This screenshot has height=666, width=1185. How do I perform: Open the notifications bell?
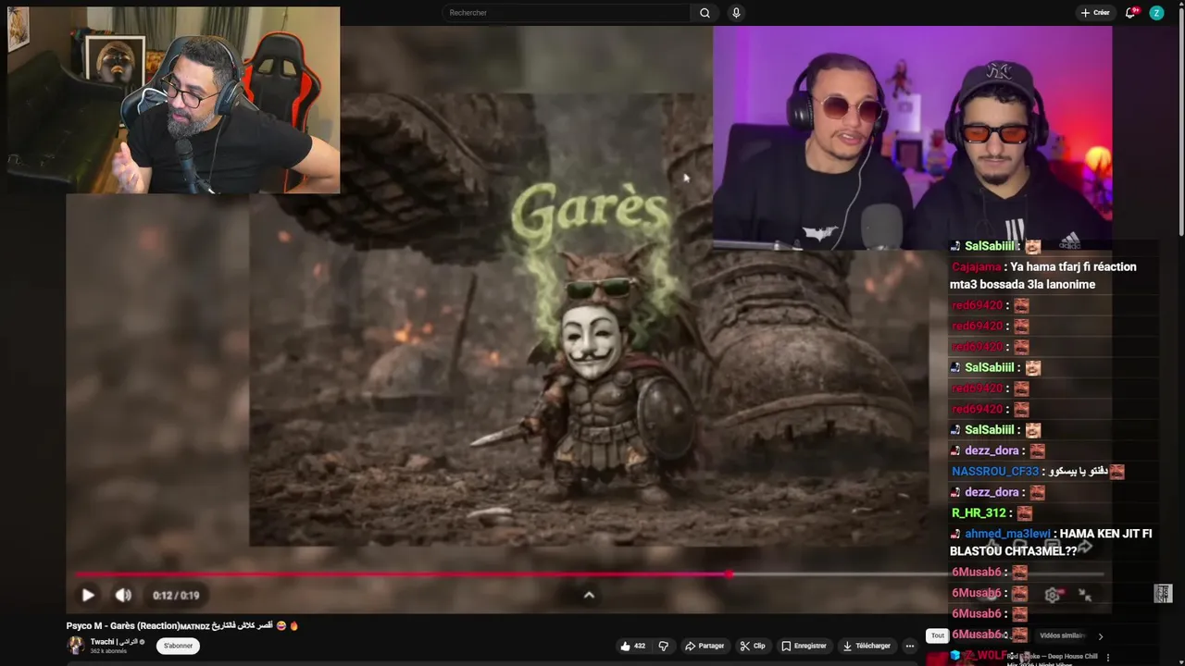[x=1130, y=13]
